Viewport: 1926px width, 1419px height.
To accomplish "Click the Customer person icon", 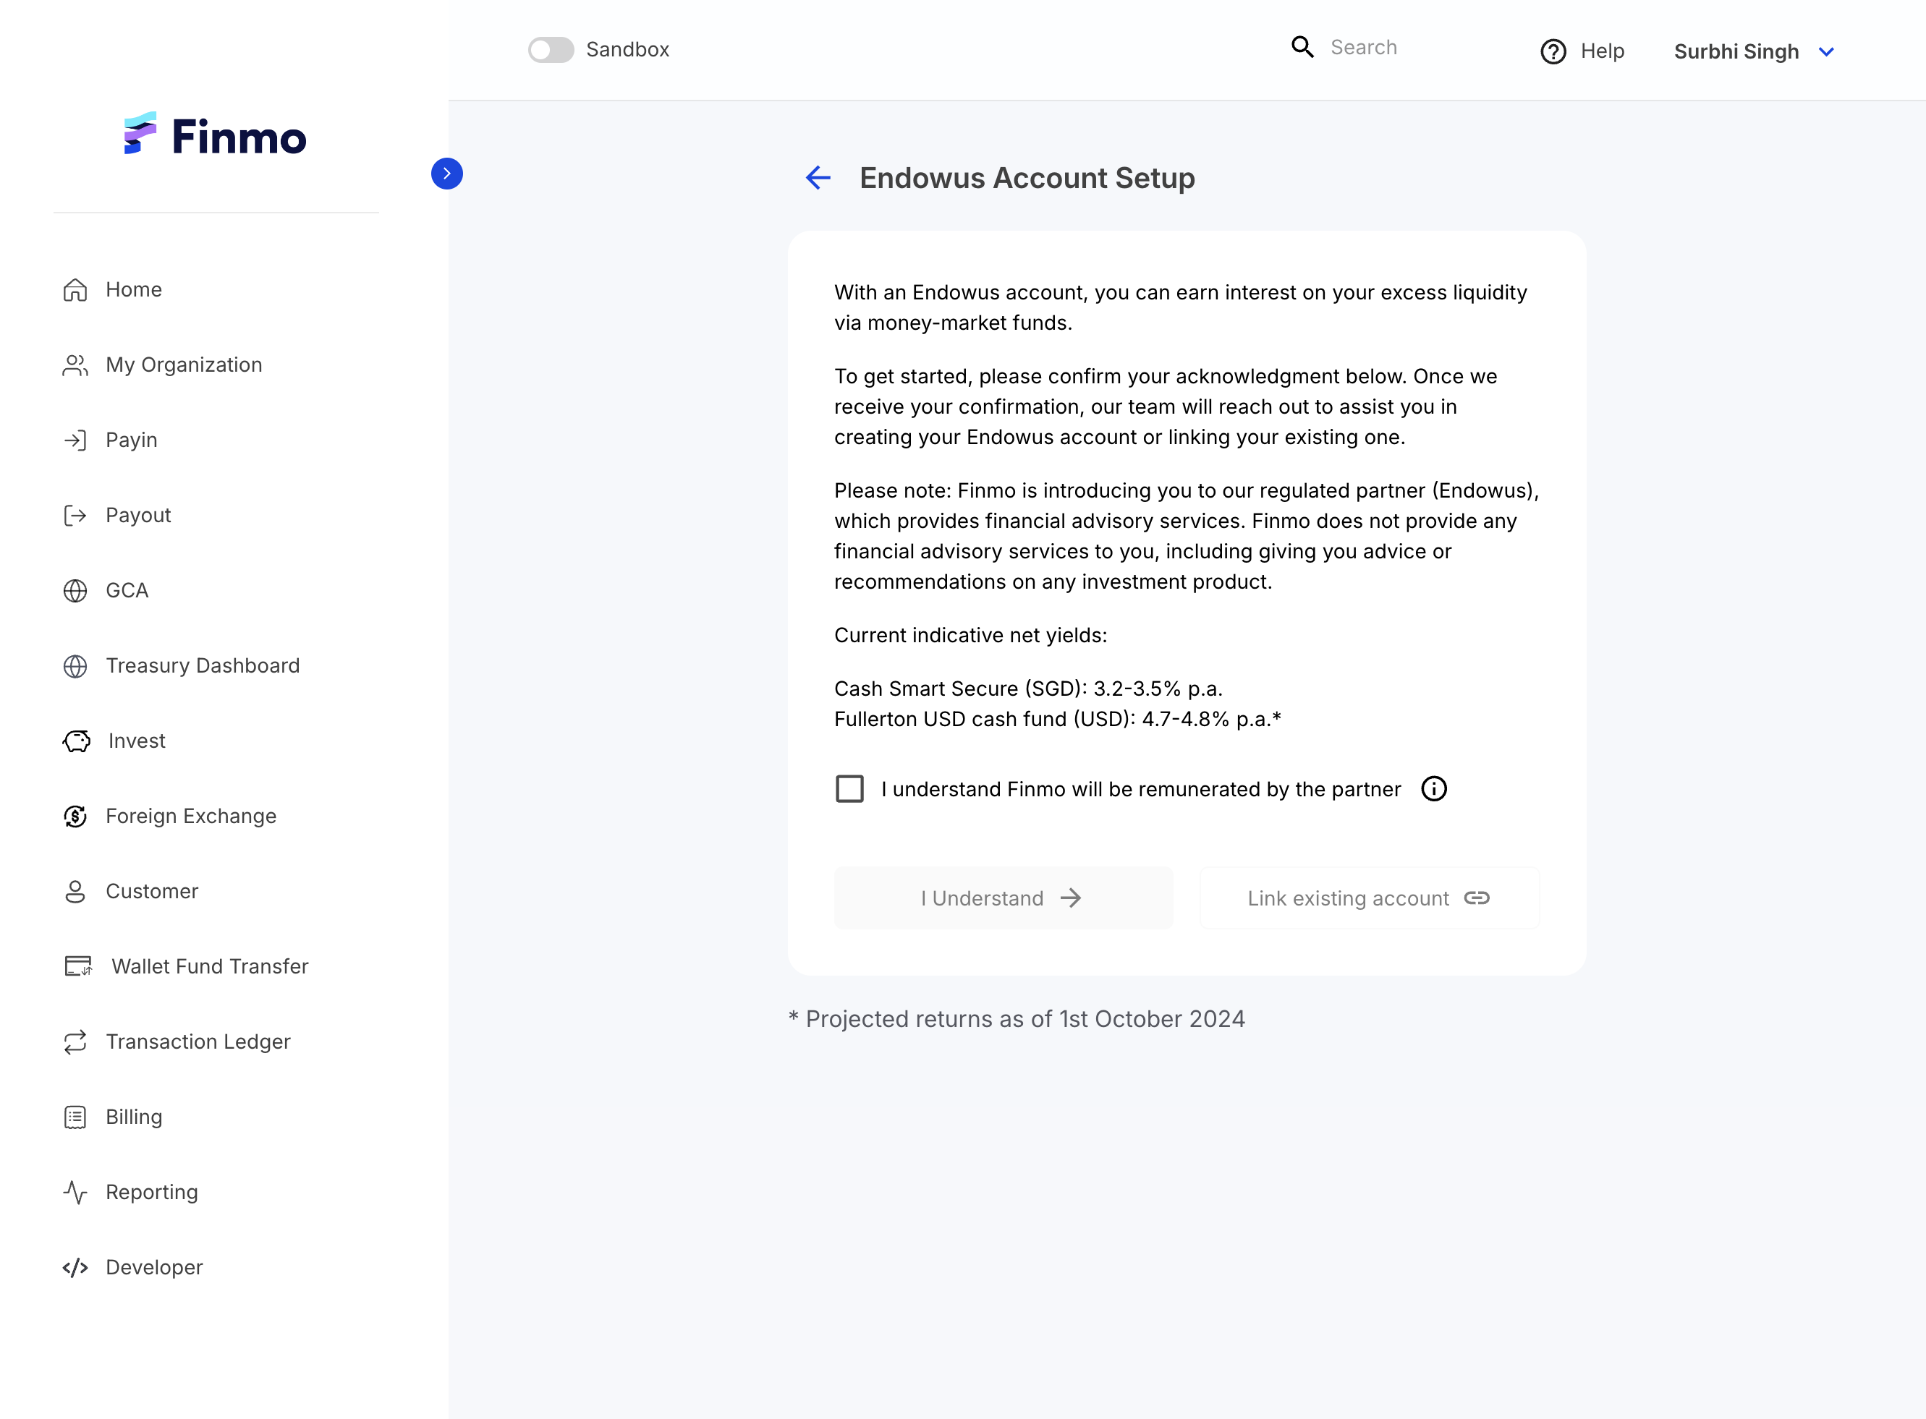I will pyautogui.click(x=75, y=892).
